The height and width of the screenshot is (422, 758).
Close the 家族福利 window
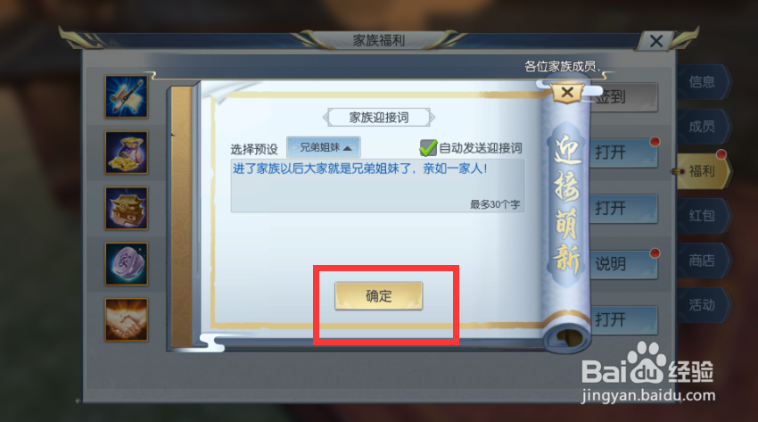(x=656, y=41)
